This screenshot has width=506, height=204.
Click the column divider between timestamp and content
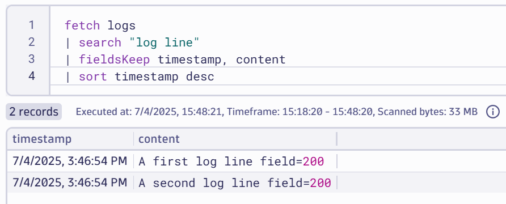click(134, 139)
